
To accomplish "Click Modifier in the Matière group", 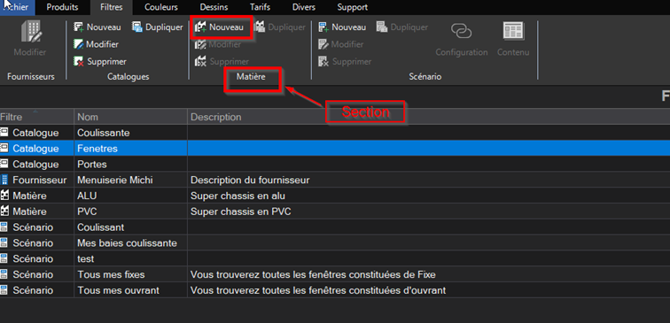I will click(218, 44).
